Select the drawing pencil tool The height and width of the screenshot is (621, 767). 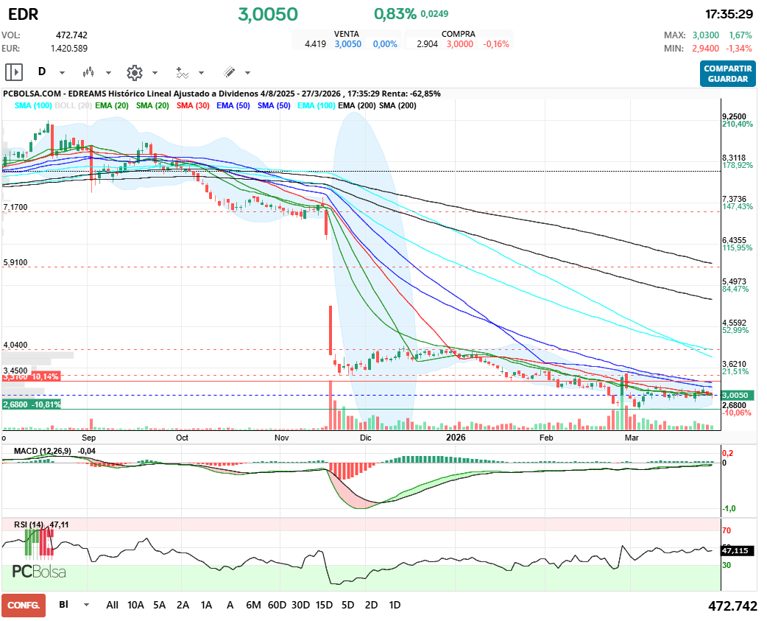[x=229, y=72]
